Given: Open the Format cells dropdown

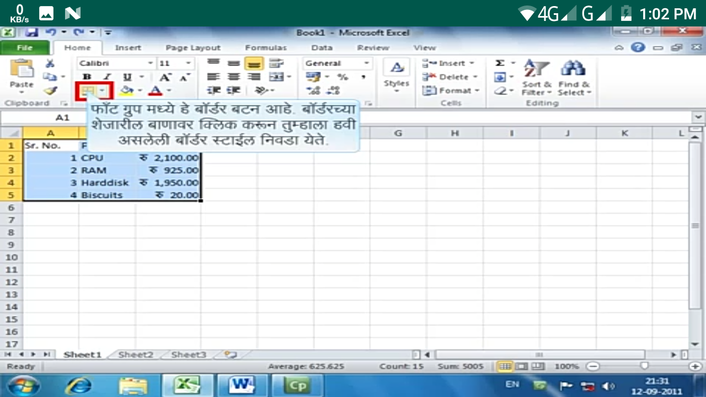Looking at the screenshot, I should tap(451, 90).
